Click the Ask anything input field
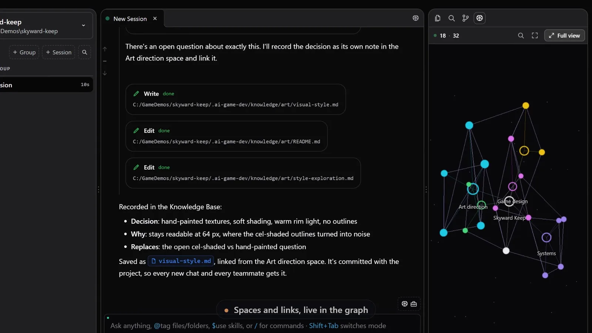 click(x=262, y=325)
